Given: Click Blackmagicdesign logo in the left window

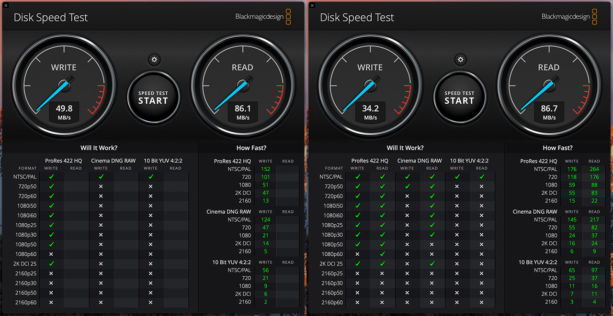Looking at the screenshot, I should point(263,17).
